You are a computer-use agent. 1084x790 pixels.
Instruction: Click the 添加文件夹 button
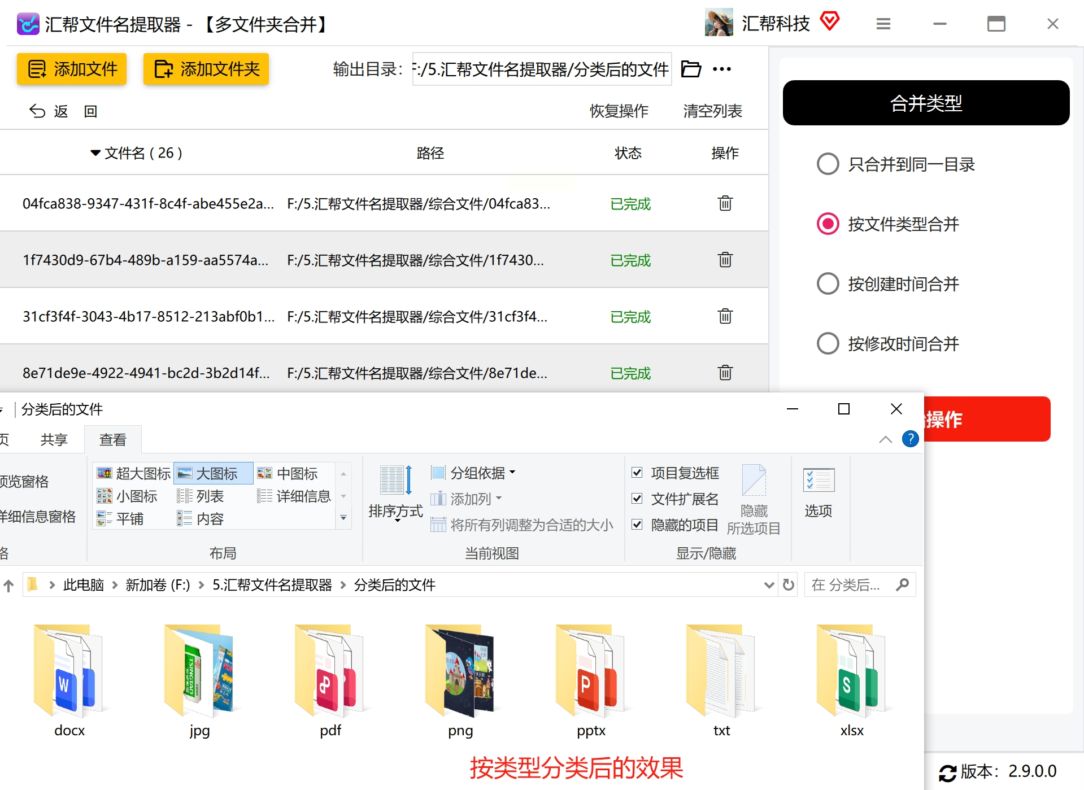tap(206, 69)
